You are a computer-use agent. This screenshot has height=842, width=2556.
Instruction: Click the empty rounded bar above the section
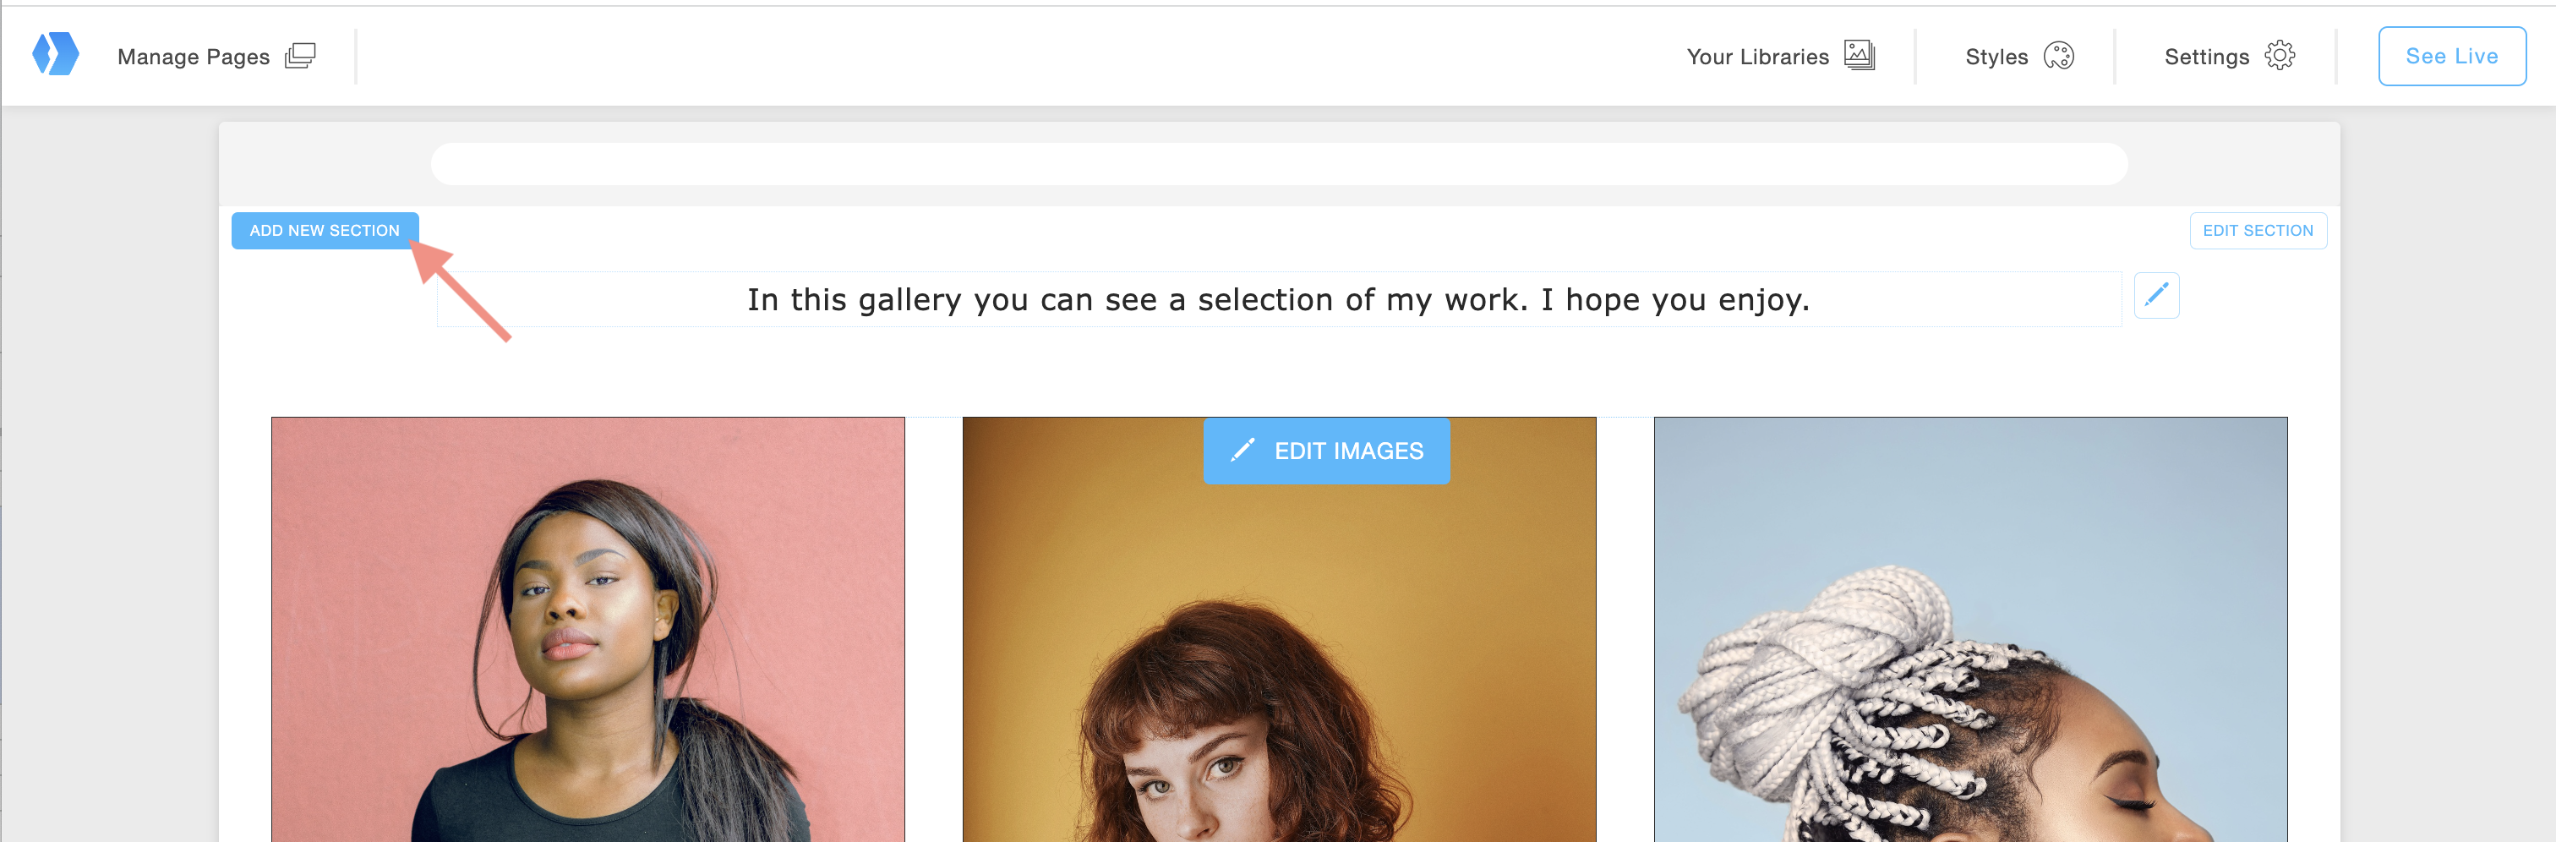[1278, 164]
